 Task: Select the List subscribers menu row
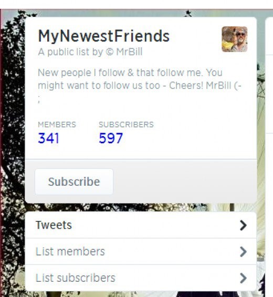(x=141, y=278)
